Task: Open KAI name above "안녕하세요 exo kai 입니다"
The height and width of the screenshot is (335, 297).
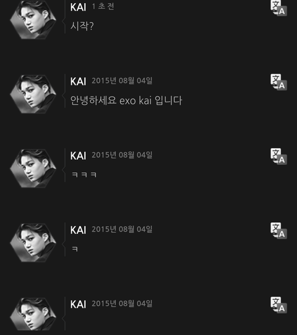Action: click(78, 81)
